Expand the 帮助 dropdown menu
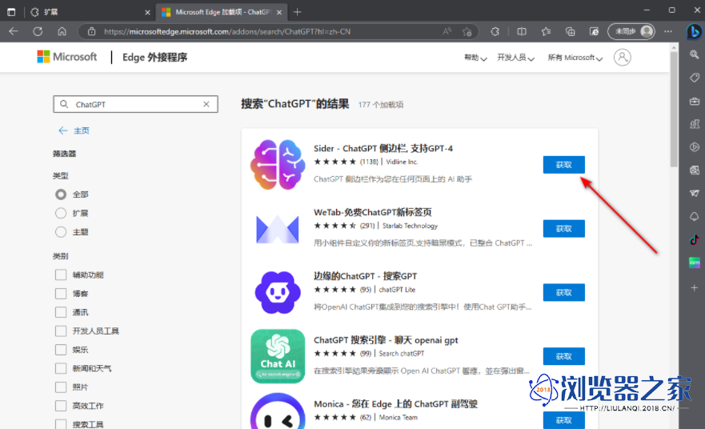705x429 pixels. (475, 58)
